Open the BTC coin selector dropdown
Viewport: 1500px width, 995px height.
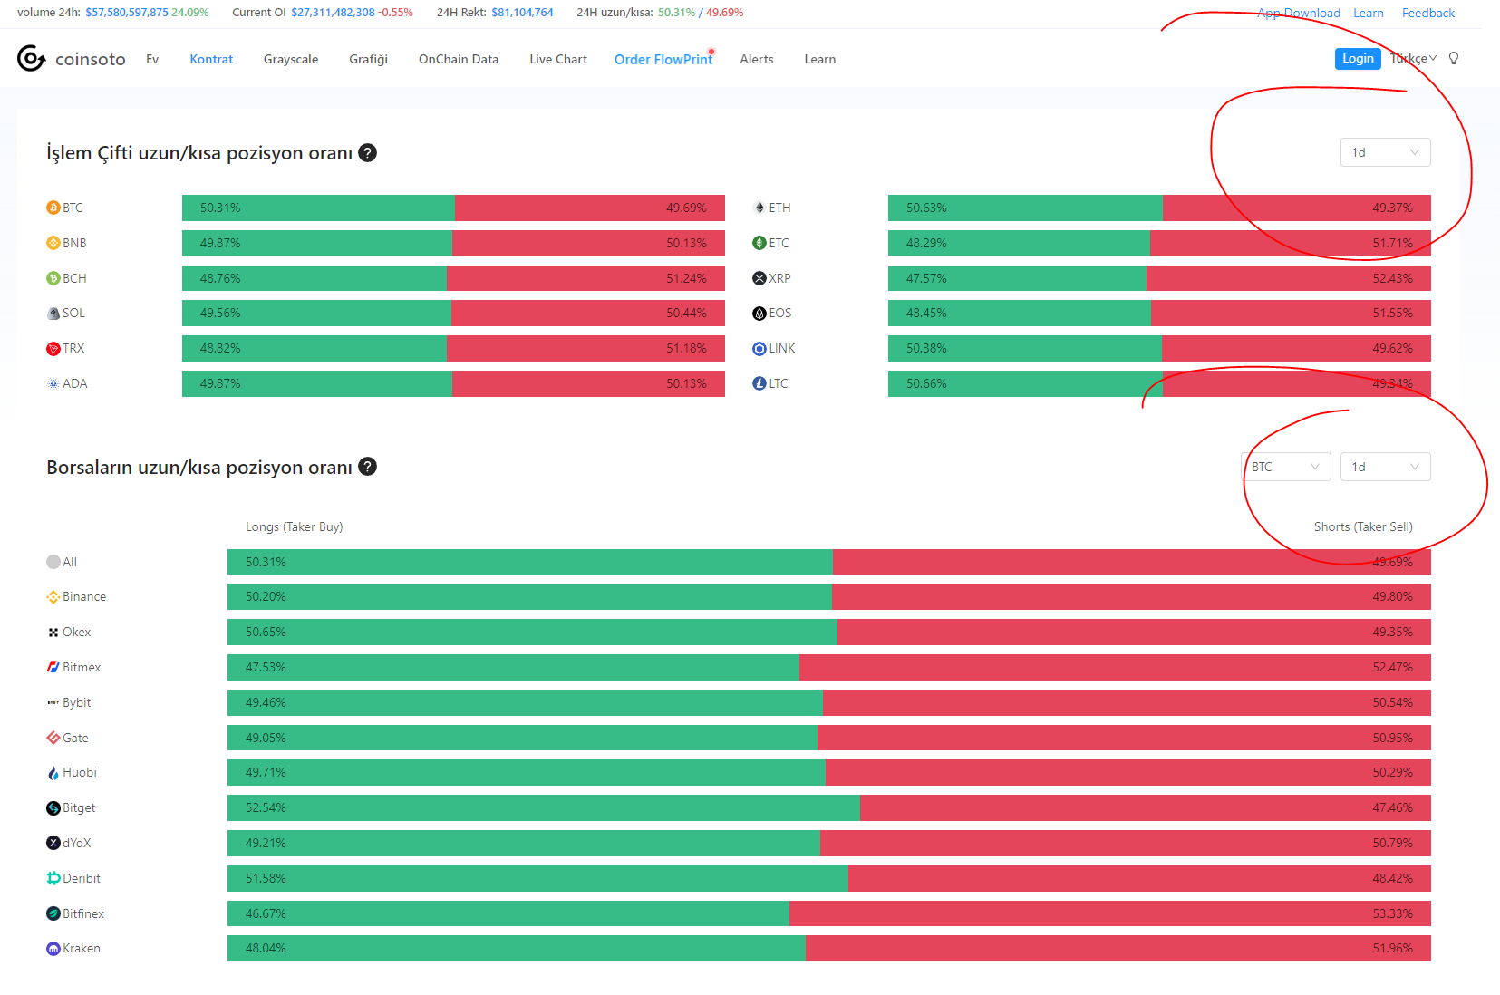coord(1285,467)
